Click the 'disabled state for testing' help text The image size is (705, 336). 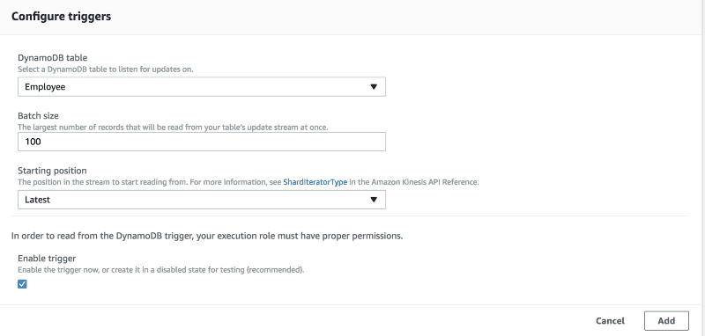coord(161,270)
